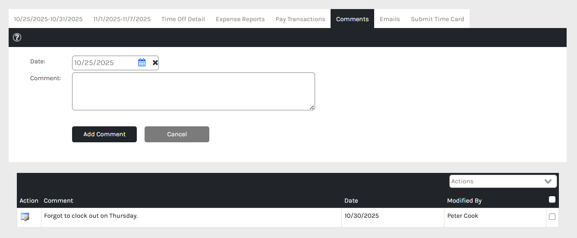Image resolution: width=577 pixels, height=238 pixels.
Task: Click the Add Comment button
Action: (x=104, y=134)
